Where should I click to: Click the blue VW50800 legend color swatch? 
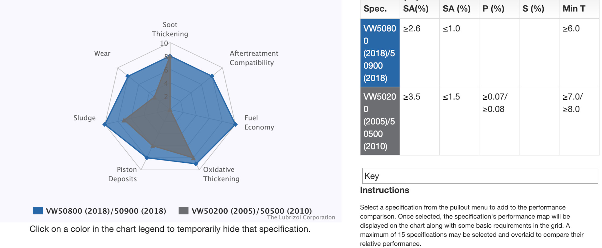click(38, 210)
